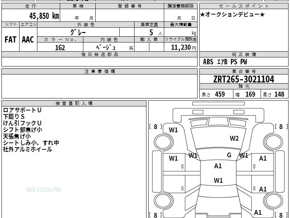Viewport: 290px width, 218px height.
Task: Click the 幅 label in specifications
Action: [x=237, y=95]
